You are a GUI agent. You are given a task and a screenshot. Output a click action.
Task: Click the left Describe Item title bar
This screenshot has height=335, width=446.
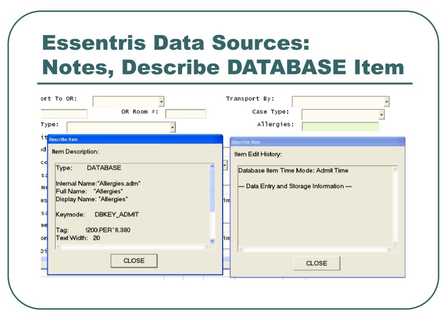[135, 139]
